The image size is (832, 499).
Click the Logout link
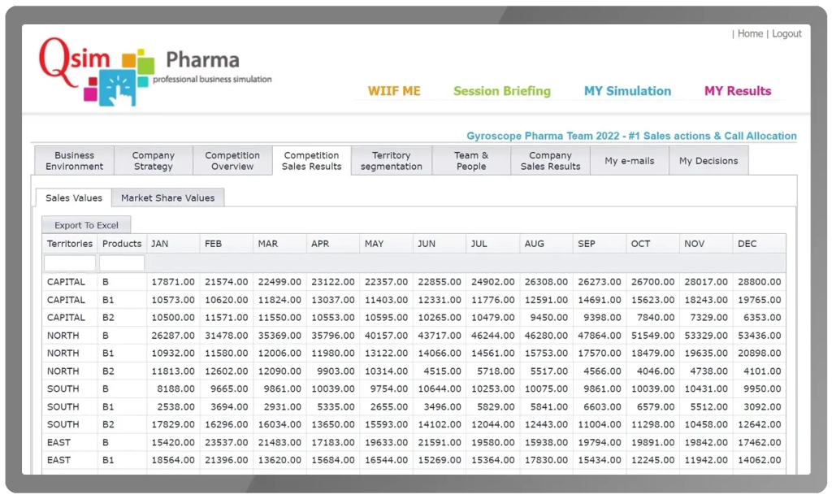[x=786, y=34]
